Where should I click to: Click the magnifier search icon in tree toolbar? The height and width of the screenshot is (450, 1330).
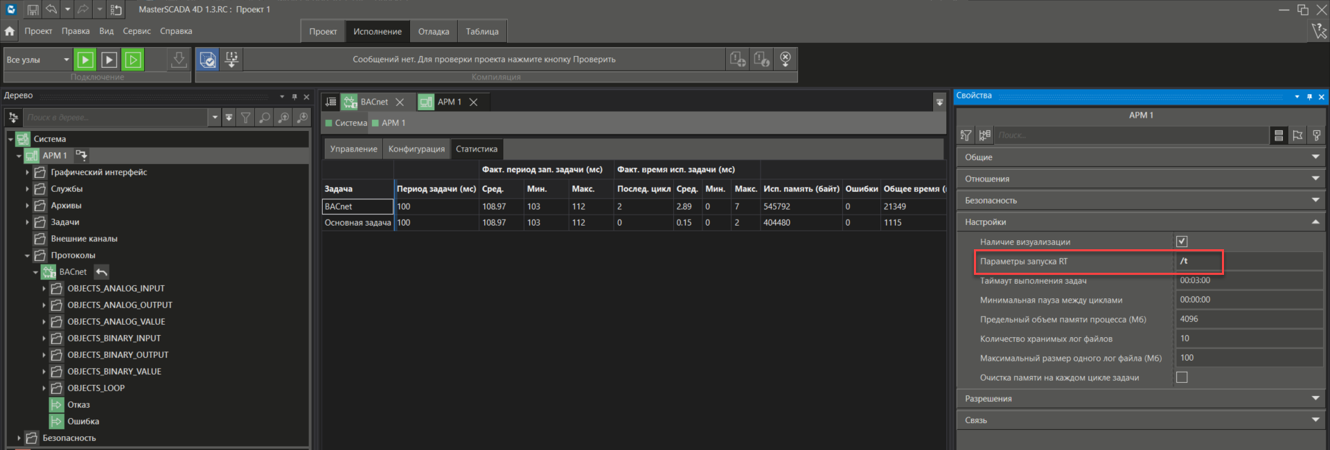pyautogui.click(x=265, y=118)
